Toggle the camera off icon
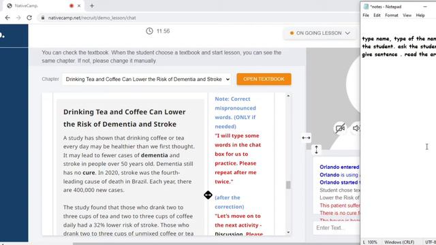The image size is (436, 245). pos(340,129)
